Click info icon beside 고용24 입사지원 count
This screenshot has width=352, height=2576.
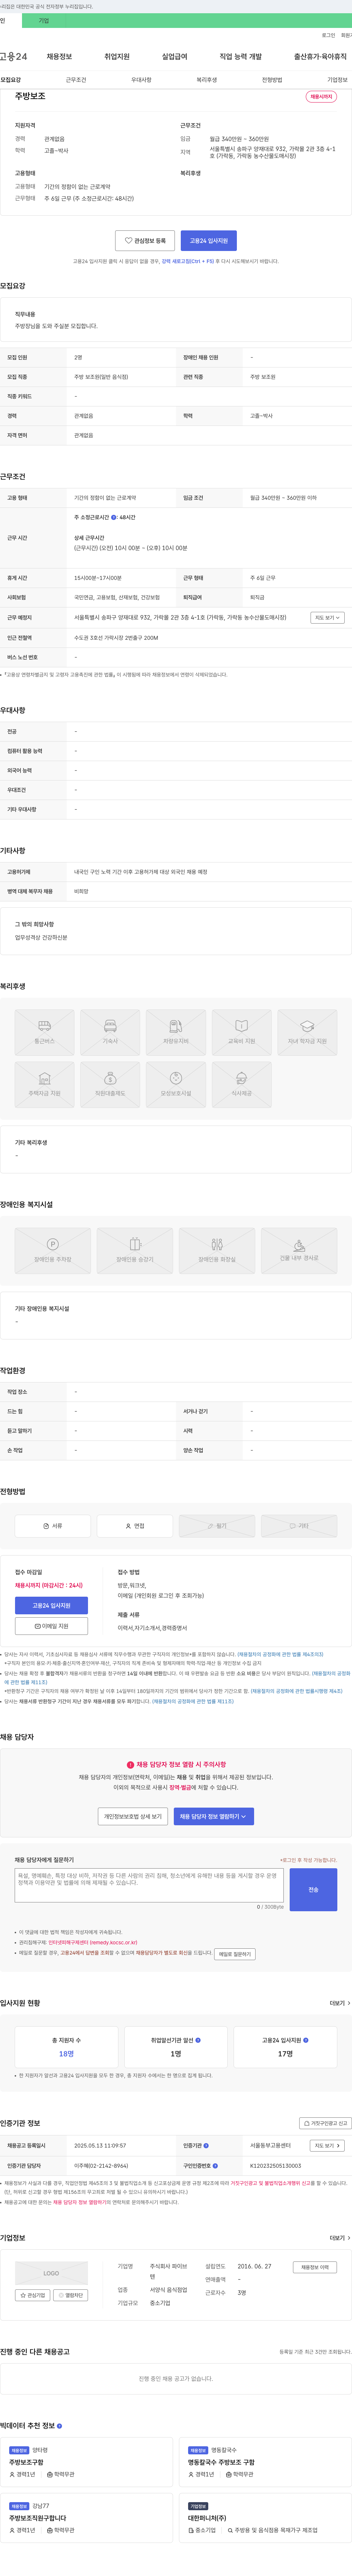[305, 2039]
